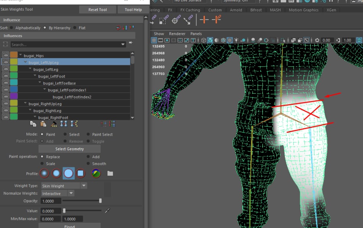Click the pin icon right of Search field
The height and width of the screenshot is (228, 363).
coord(131,42)
